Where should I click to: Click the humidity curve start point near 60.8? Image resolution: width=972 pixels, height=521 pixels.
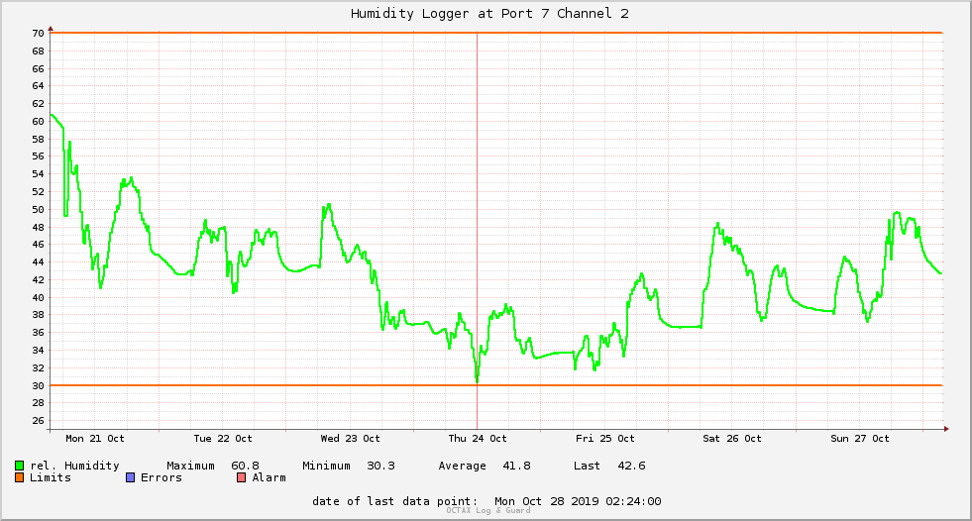52,115
